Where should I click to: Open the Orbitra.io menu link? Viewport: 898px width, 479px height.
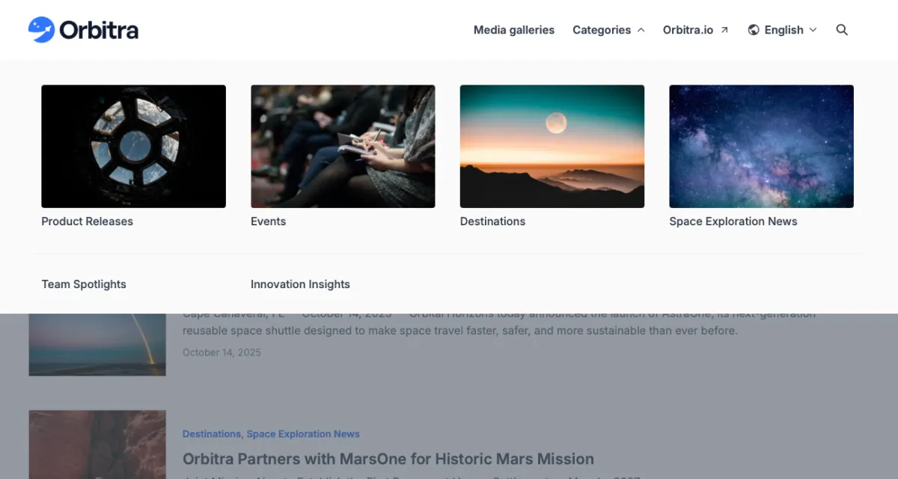pos(688,30)
